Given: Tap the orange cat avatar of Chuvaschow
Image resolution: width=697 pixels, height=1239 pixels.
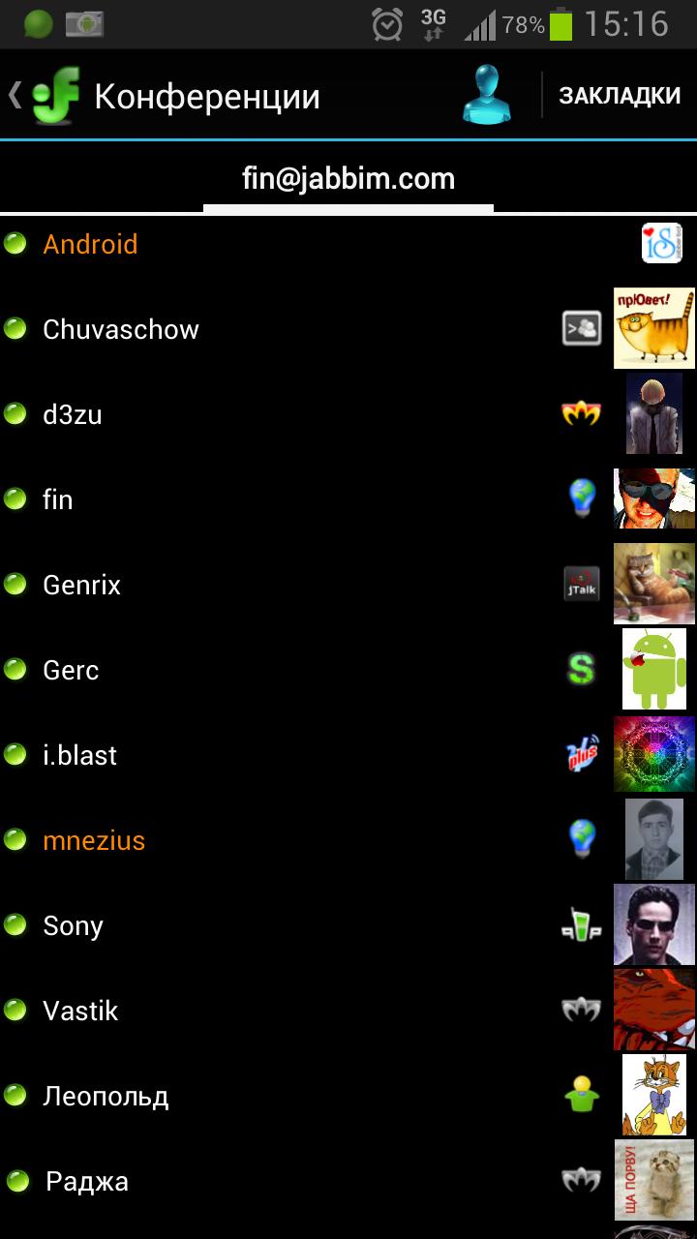Looking at the screenshot, I should [654, 328].
